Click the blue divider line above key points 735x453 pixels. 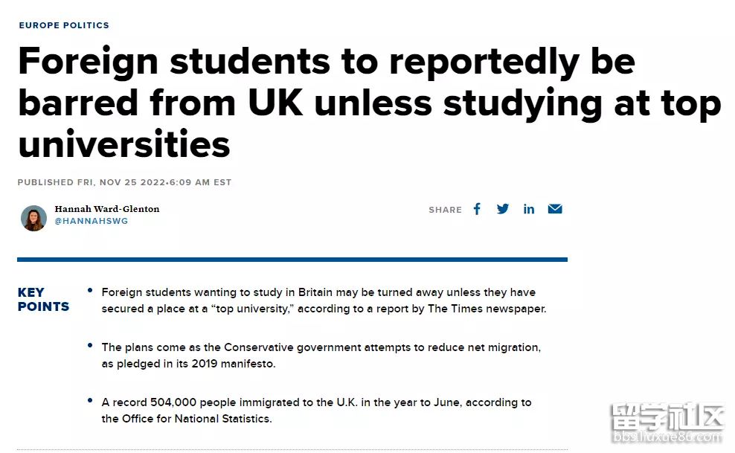[x=292, y=259]
